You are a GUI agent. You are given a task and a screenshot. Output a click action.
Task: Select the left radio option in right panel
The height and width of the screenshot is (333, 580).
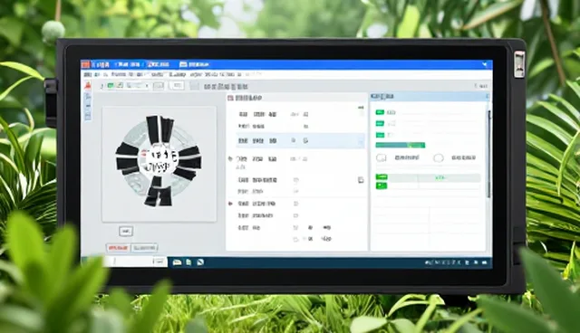(x=381, y=158)
